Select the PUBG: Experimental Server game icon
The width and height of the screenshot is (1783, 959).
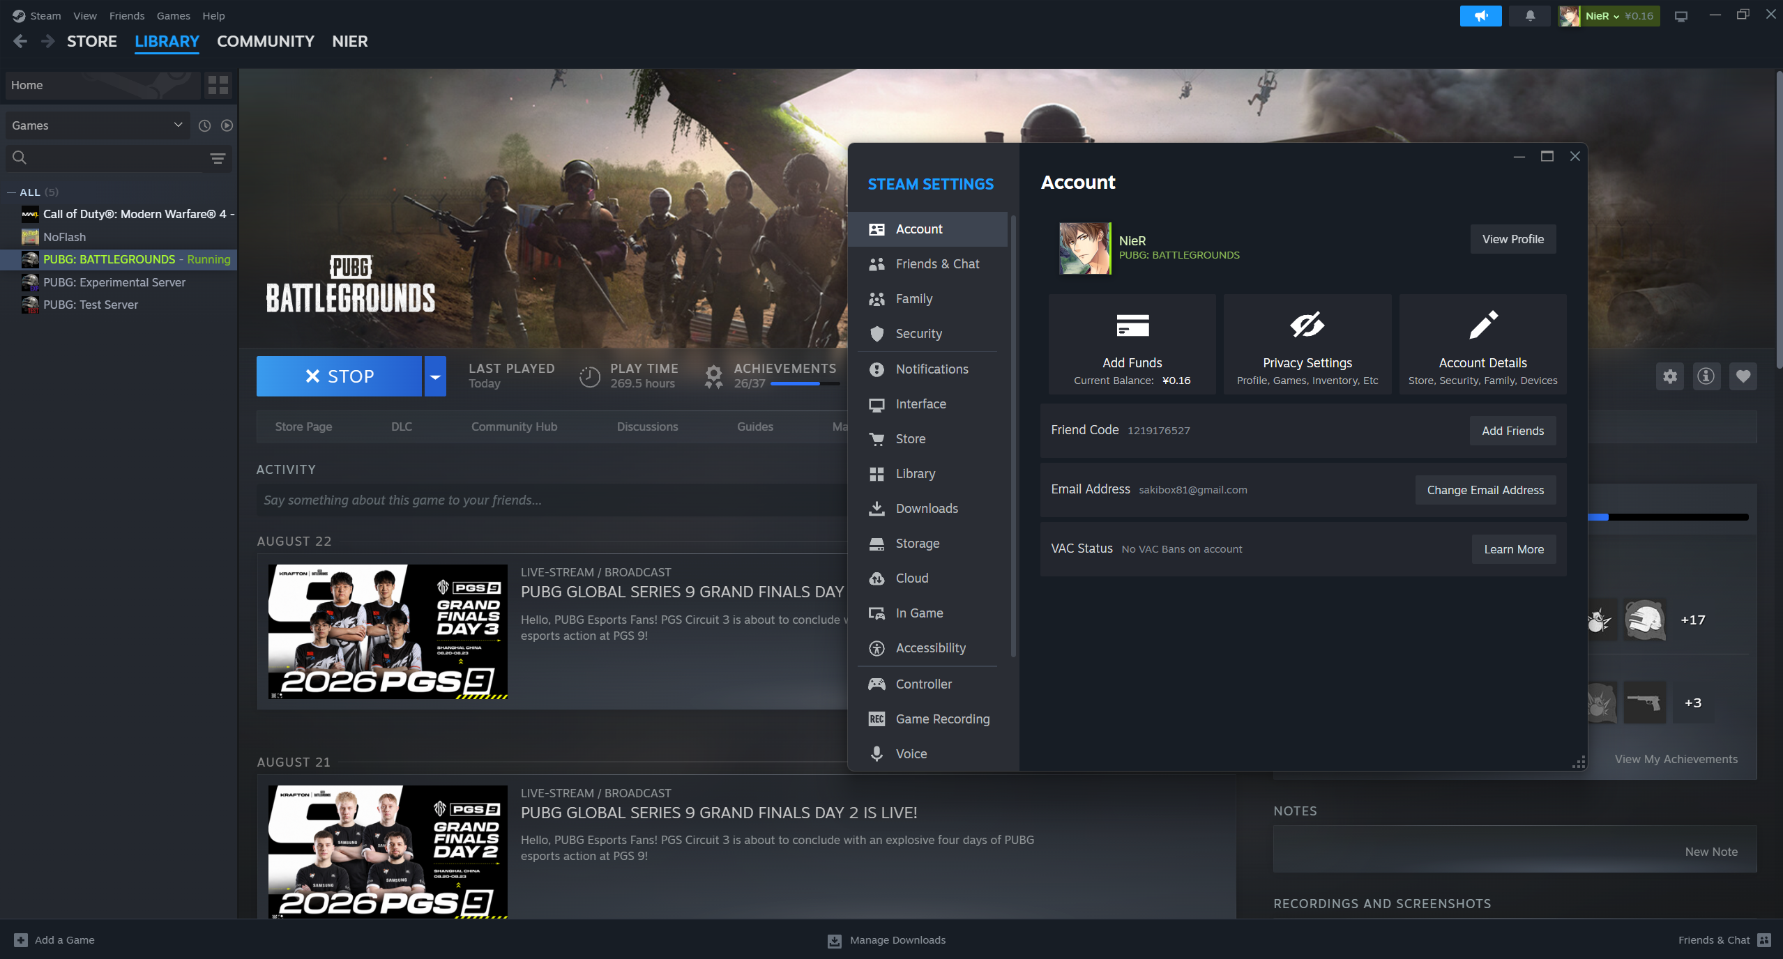[30, 282]
